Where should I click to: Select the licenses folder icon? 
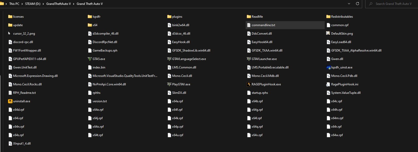[x=10, y=17]
